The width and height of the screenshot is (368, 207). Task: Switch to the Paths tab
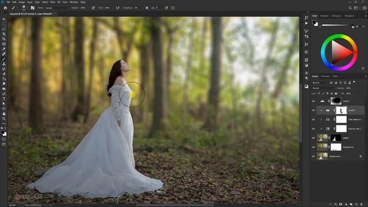[335, 76]
